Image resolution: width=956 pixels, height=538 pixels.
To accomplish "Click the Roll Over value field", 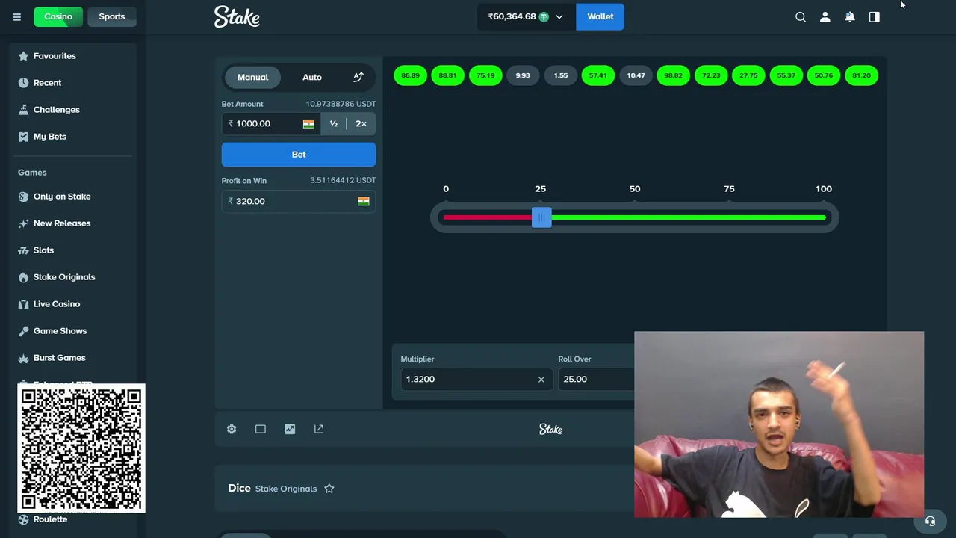I will pyautogui.click(x=596, y=379).
